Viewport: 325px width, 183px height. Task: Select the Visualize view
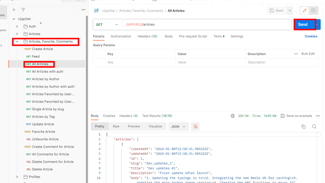[155, 126]
